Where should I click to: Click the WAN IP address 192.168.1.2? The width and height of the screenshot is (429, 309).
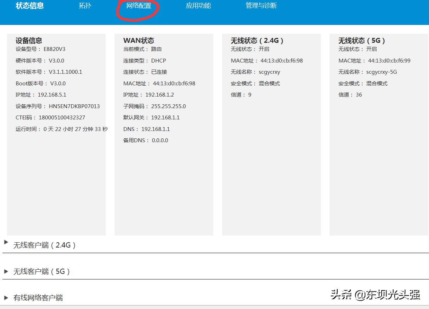point(161,94)
